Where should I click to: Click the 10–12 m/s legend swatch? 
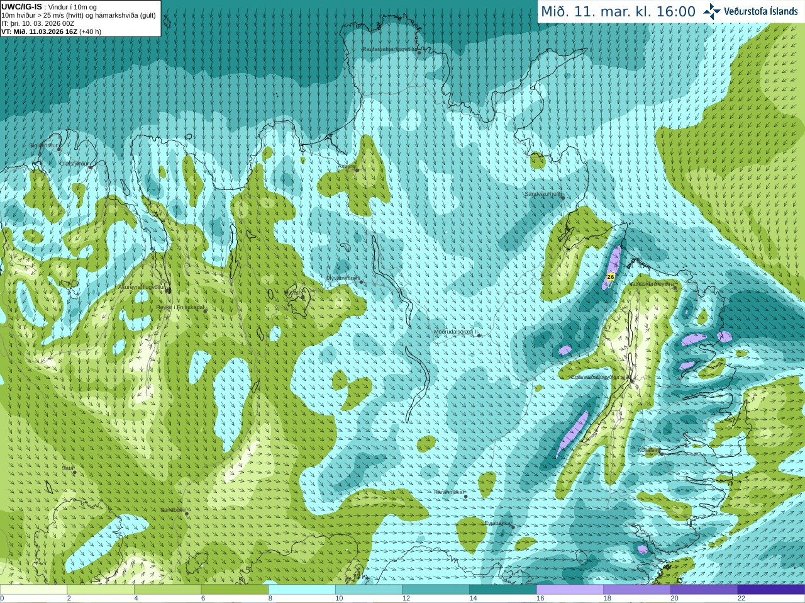point(369,590)
